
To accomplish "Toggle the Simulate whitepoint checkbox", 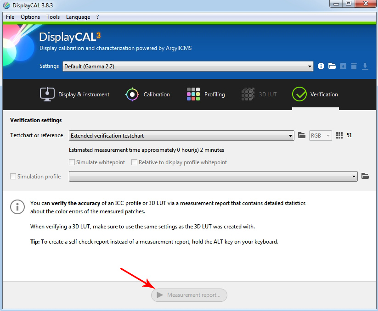I will [x=72, y=162].
